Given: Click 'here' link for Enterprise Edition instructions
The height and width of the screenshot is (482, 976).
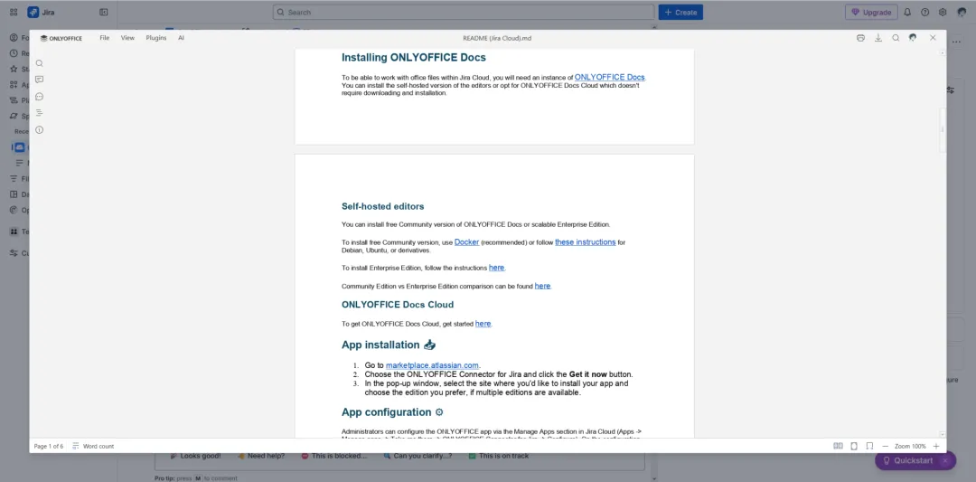Looking at the screenshot, I should (497, 267).
